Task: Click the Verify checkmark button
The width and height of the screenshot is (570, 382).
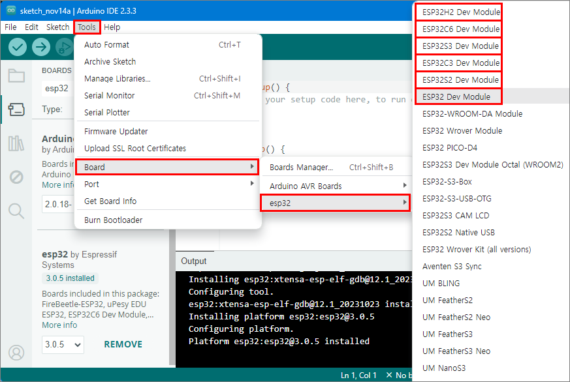Action: pyautogui.click(x=18, y=47)
